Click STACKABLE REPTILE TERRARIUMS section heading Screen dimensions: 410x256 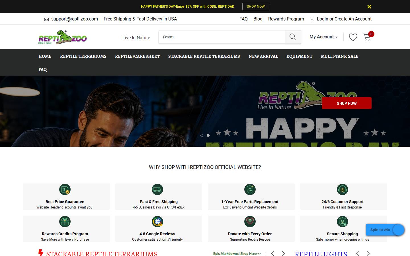click(102, 253)
